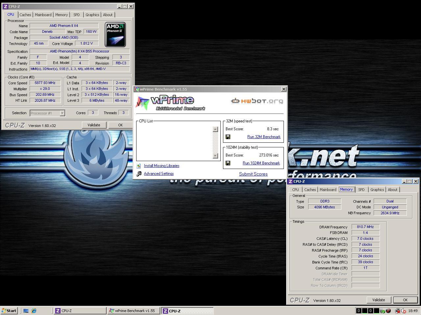Screen dimensions: 421x315
Task: Open Mainboard tab in top-left CPU-Z window
Action: coord(43,15)
